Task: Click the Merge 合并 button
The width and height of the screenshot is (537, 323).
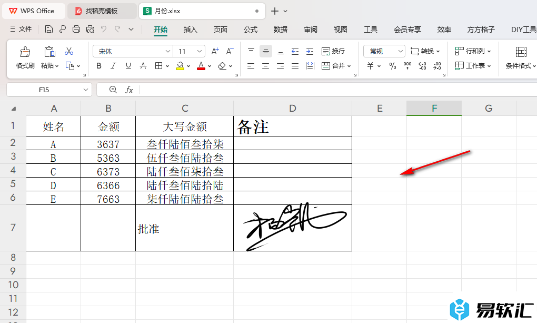Action: tap(333, 66)
